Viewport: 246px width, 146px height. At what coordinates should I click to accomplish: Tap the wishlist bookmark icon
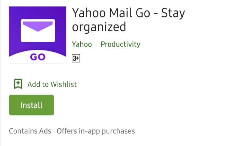(18, 84)
